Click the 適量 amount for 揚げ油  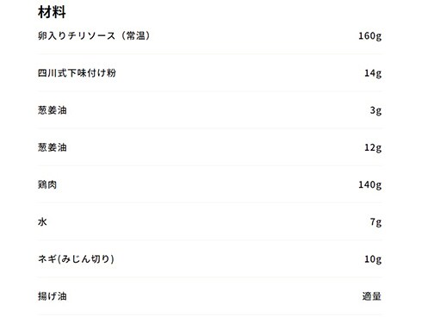(372, 296)
